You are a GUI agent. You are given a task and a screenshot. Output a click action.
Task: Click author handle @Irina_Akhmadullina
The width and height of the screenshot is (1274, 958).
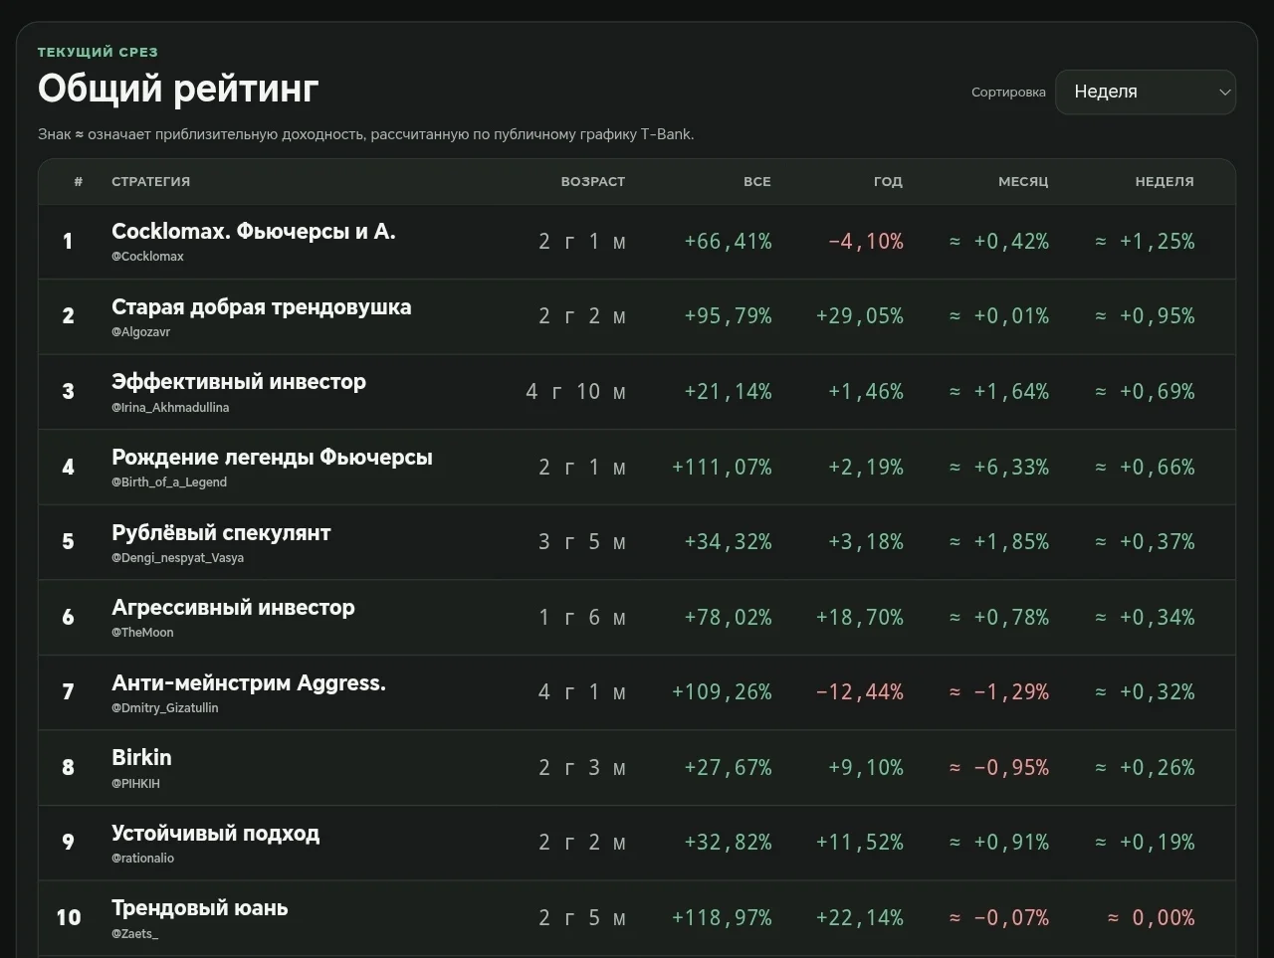(x=170, y=407)
